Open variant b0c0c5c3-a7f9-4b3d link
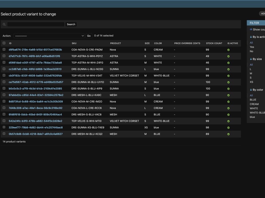 pos(35,88)
